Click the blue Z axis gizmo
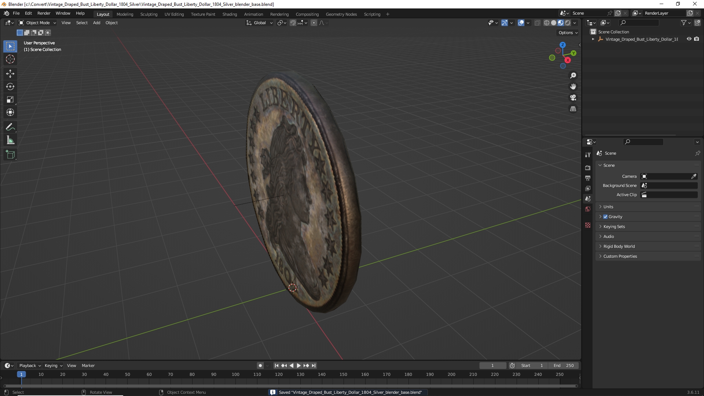Screen dimensions: 704x396 click(x=562, y=45)
